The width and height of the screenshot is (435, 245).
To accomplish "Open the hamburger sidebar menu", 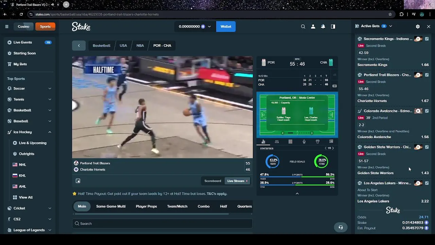I will point(6,27).
